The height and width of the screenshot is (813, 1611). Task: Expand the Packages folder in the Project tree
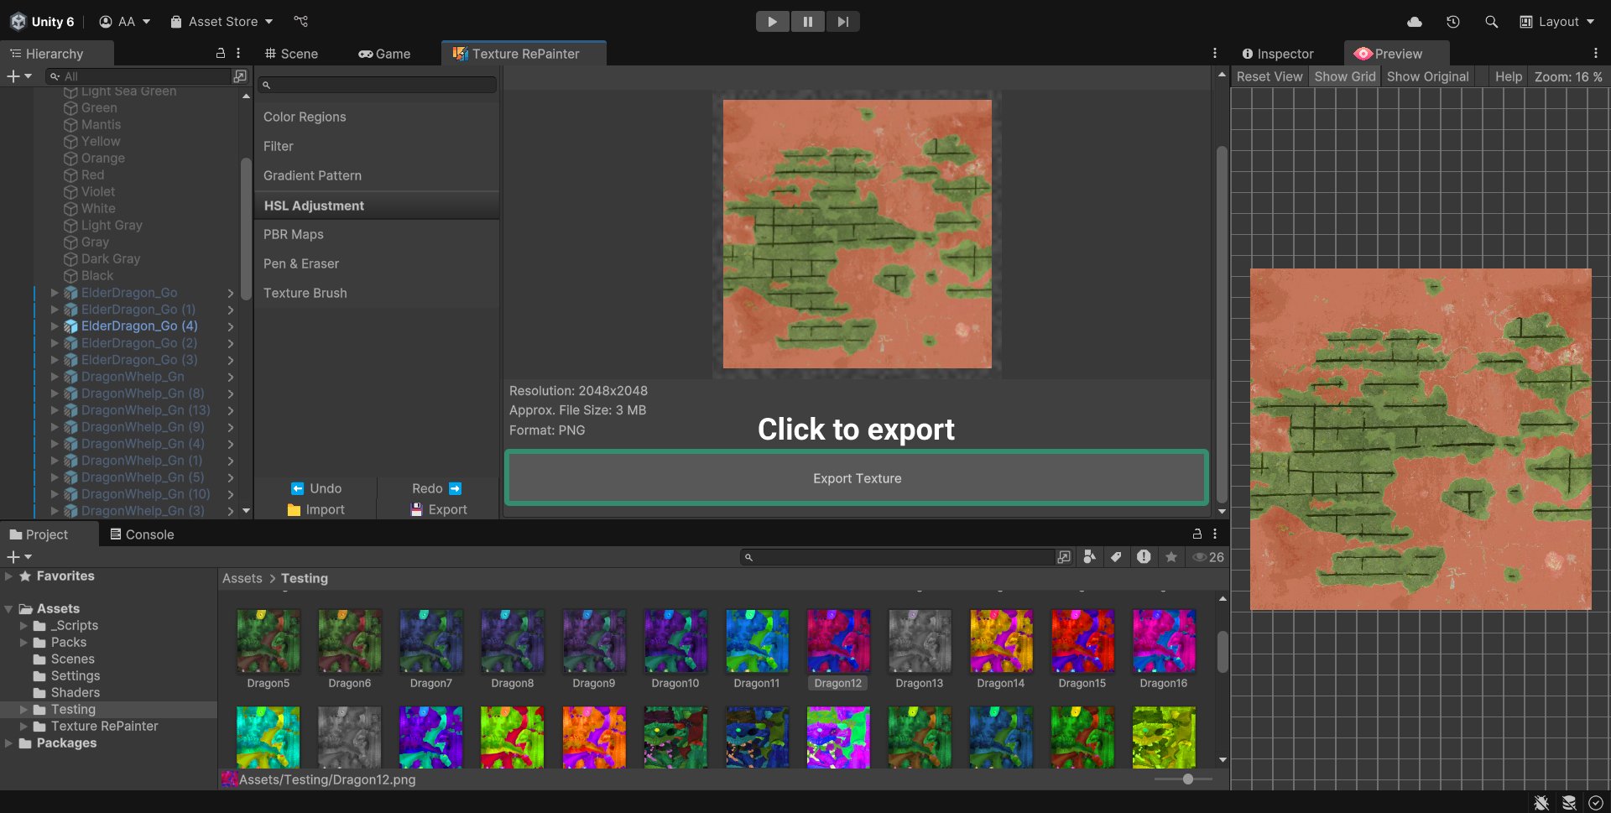tap(9, 743)
